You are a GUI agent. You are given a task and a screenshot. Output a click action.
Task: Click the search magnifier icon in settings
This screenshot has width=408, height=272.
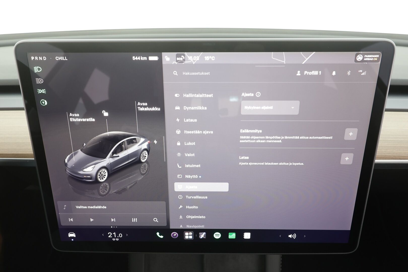[176, 73]
